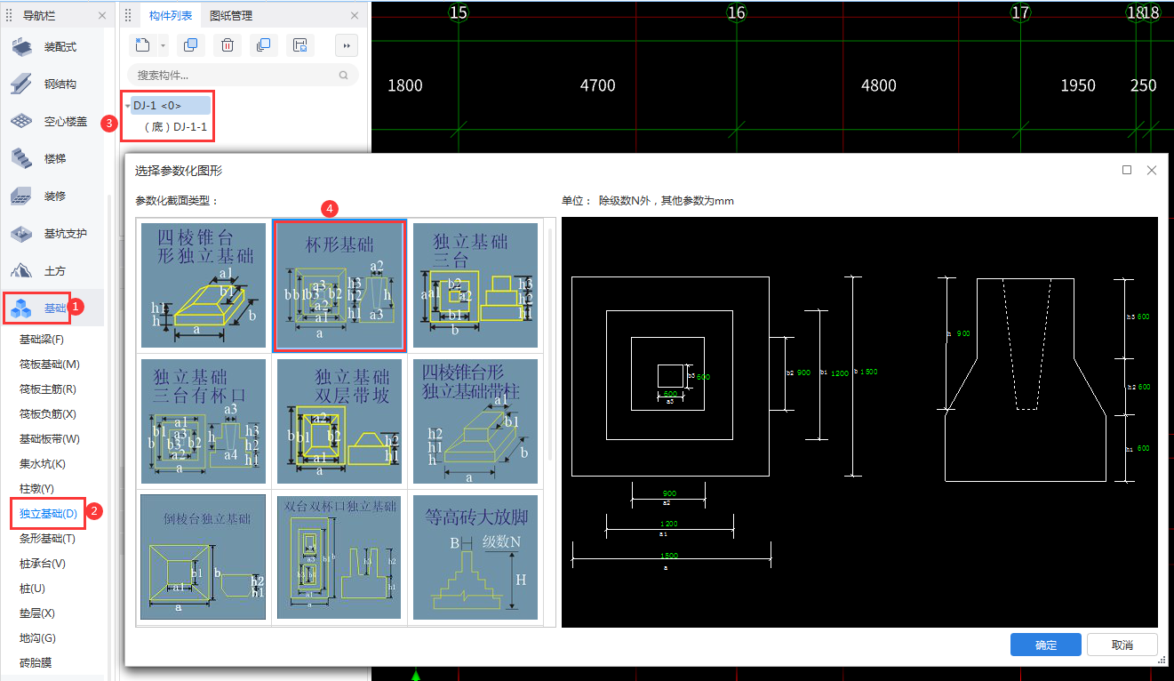Click axis grid bubble 17
Screen dimensions: 1174x681
[x=1020, y=12]
